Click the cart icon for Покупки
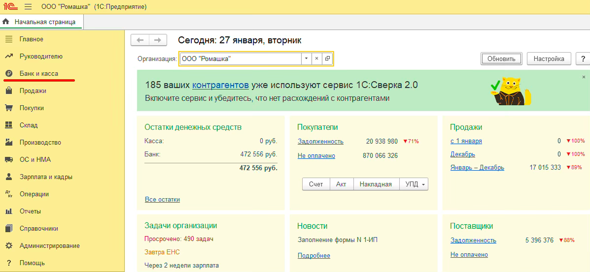The width and height of the screenshot is (590, 272). click(9, 108)
